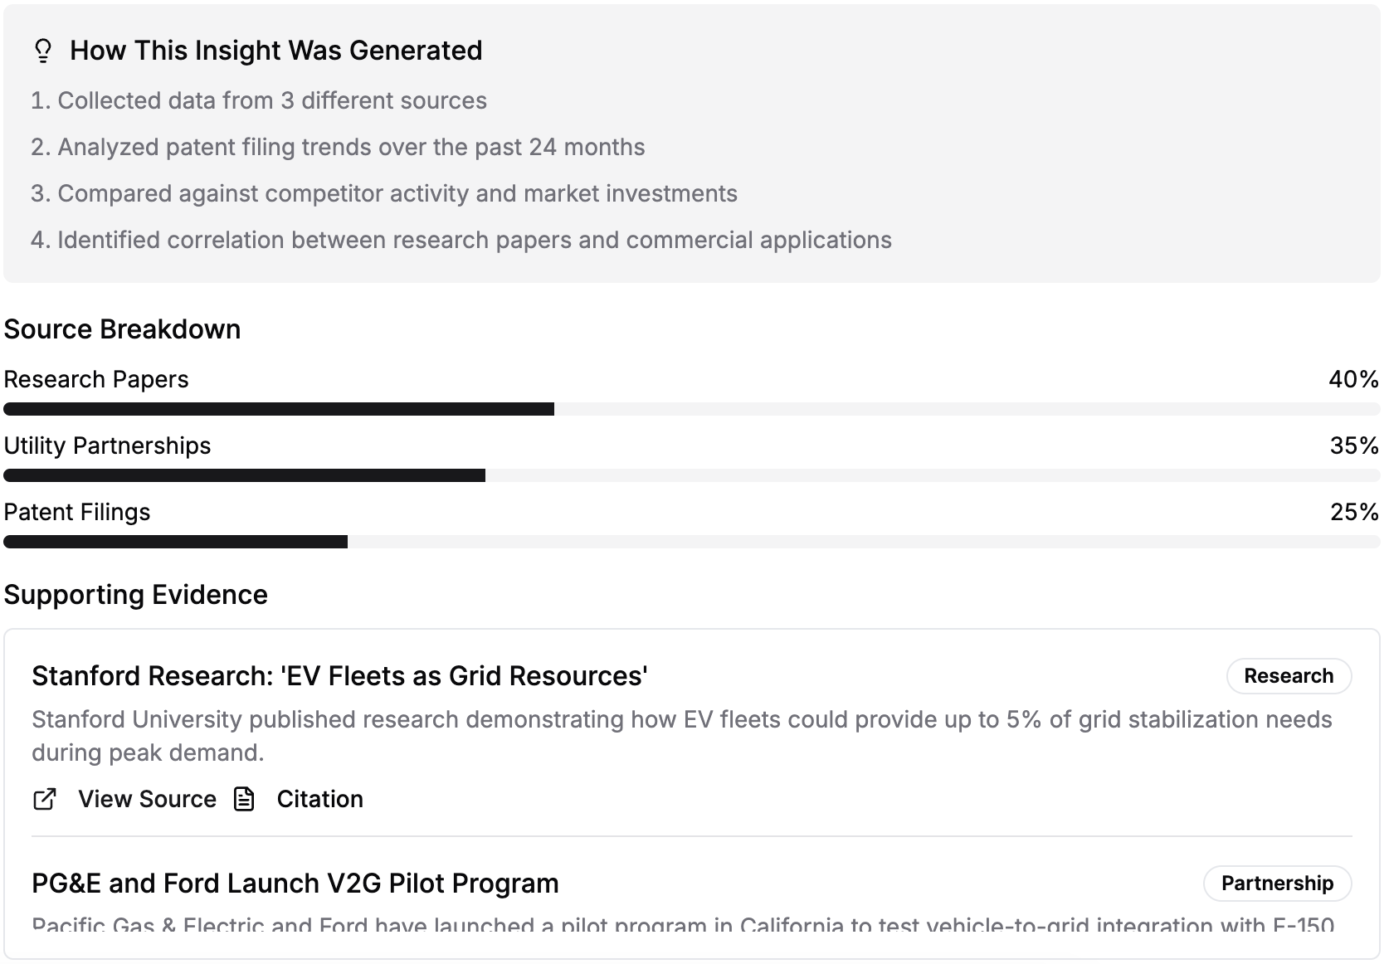The height and width of the screenshot is (964, 1389).
Task: Click the Research badge tag
Action: 1288,676
